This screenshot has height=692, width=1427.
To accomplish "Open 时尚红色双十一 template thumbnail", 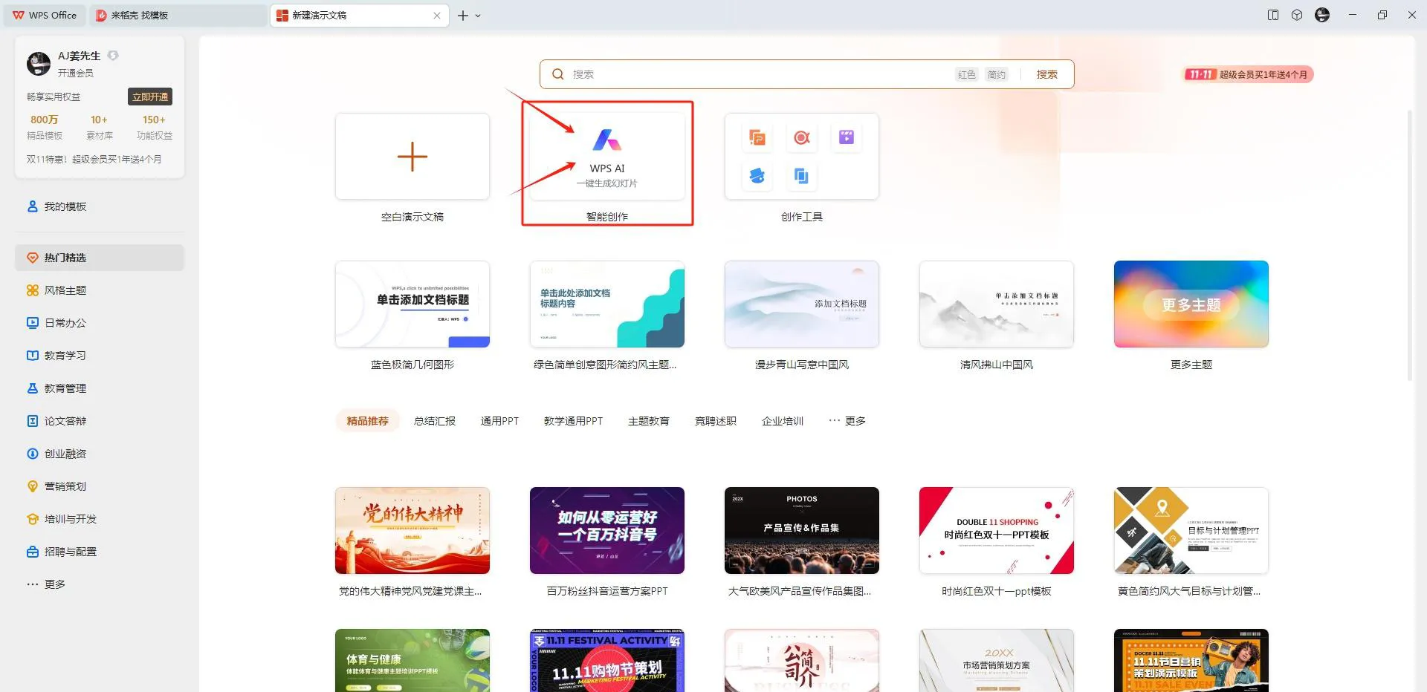I will click(997, 530).
